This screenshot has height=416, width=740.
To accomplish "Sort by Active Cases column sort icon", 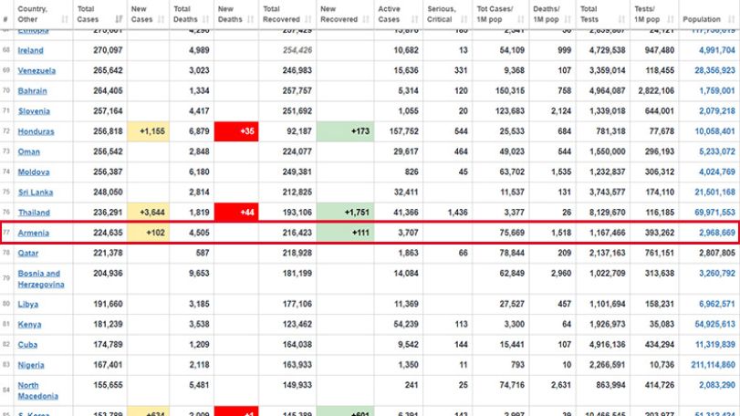I will pyautogui.click(x=415, y=19).
